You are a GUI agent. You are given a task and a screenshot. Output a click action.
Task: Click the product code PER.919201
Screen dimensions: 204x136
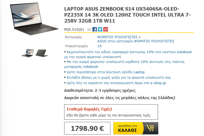pos(74,30)
